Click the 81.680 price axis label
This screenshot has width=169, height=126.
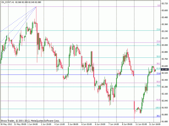click(165, 121)
